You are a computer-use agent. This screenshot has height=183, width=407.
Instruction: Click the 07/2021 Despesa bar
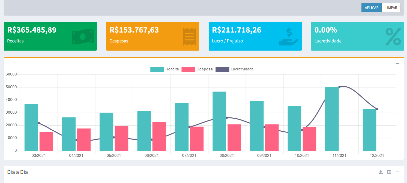click(x=197, y=139)
